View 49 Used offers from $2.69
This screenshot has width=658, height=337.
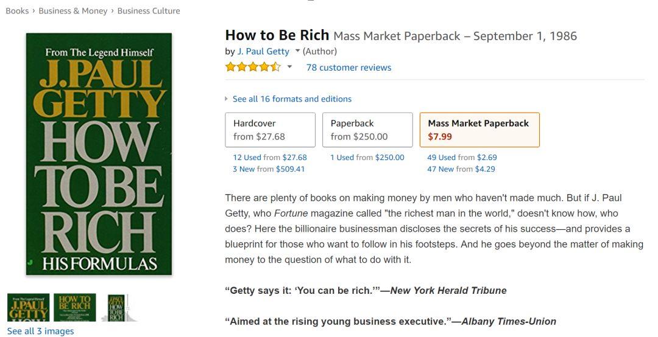462,158
